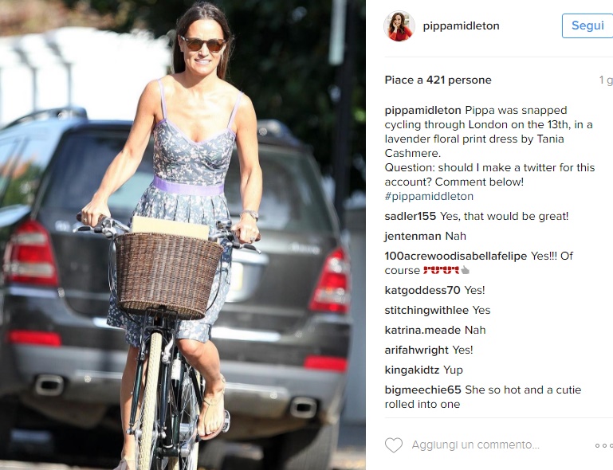Click the post timestamp 1 g
The image size is (613, 470).
coord(606,80)
